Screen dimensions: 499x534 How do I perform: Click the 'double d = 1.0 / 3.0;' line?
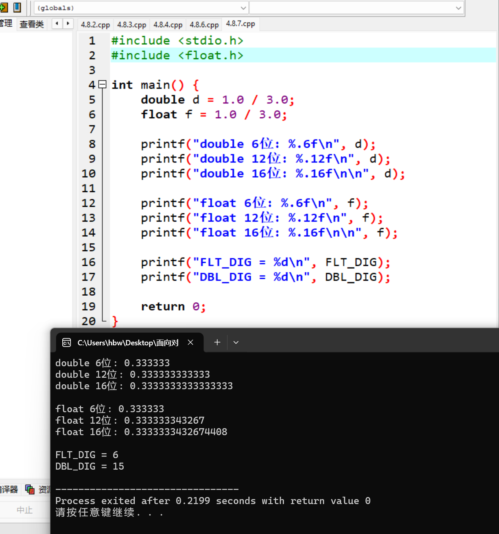coord(218,100)
